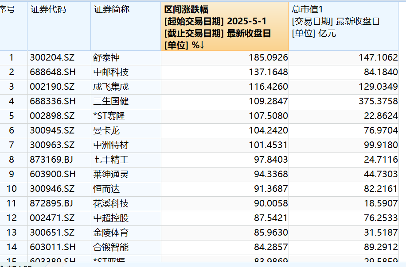Select stock name 七丰精工
This screenshot has height=267, width=406.
tap(111, 160)
